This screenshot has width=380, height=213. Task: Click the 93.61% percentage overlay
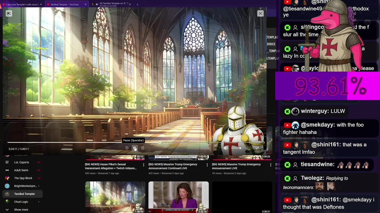click(327, 86)
